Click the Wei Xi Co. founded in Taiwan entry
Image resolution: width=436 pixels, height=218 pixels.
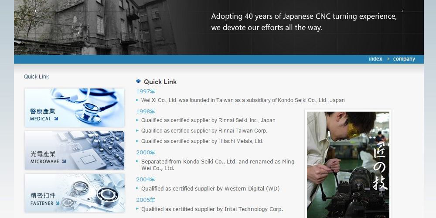[x=243, y=100]
